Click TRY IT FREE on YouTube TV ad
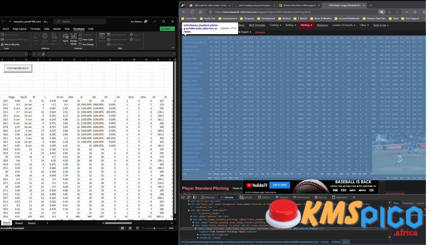Screen dimensions: 431x245 pyautogui.click(x=279, y=185)
